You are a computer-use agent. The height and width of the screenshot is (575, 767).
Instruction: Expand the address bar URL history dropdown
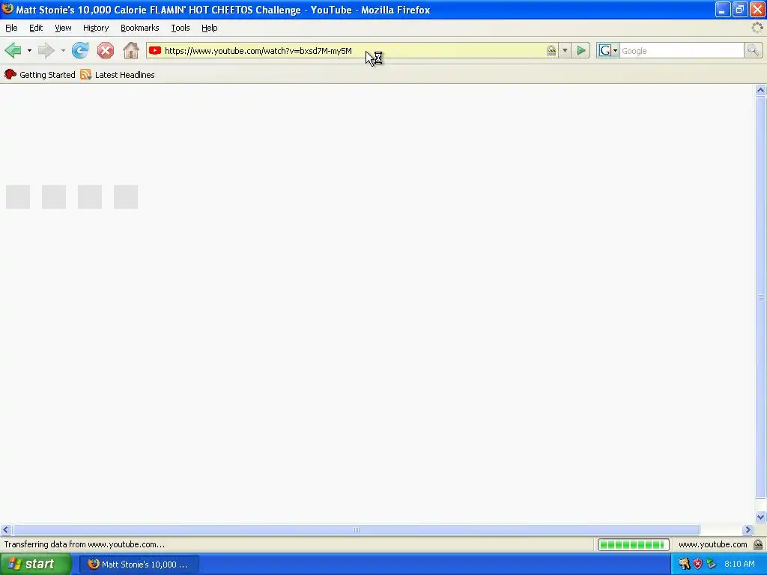tap(565, 50)
